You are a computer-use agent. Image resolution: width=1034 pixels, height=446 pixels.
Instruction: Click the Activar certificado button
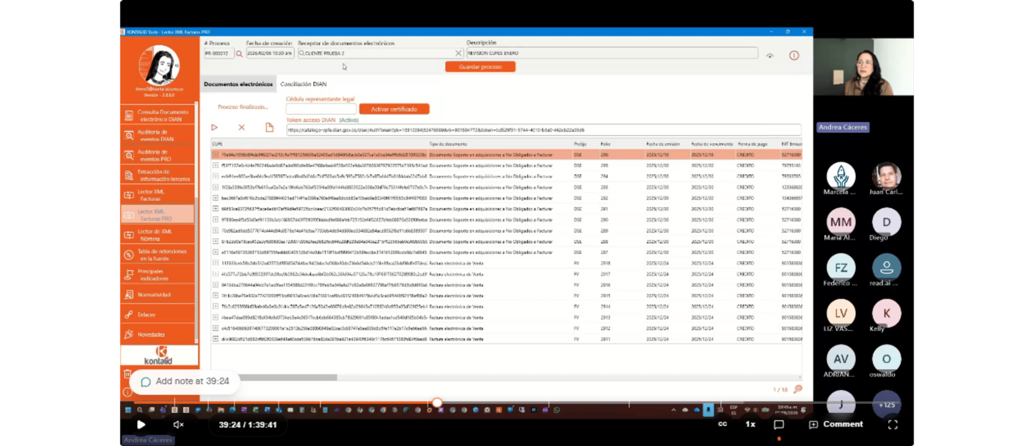tap(394, 109)
